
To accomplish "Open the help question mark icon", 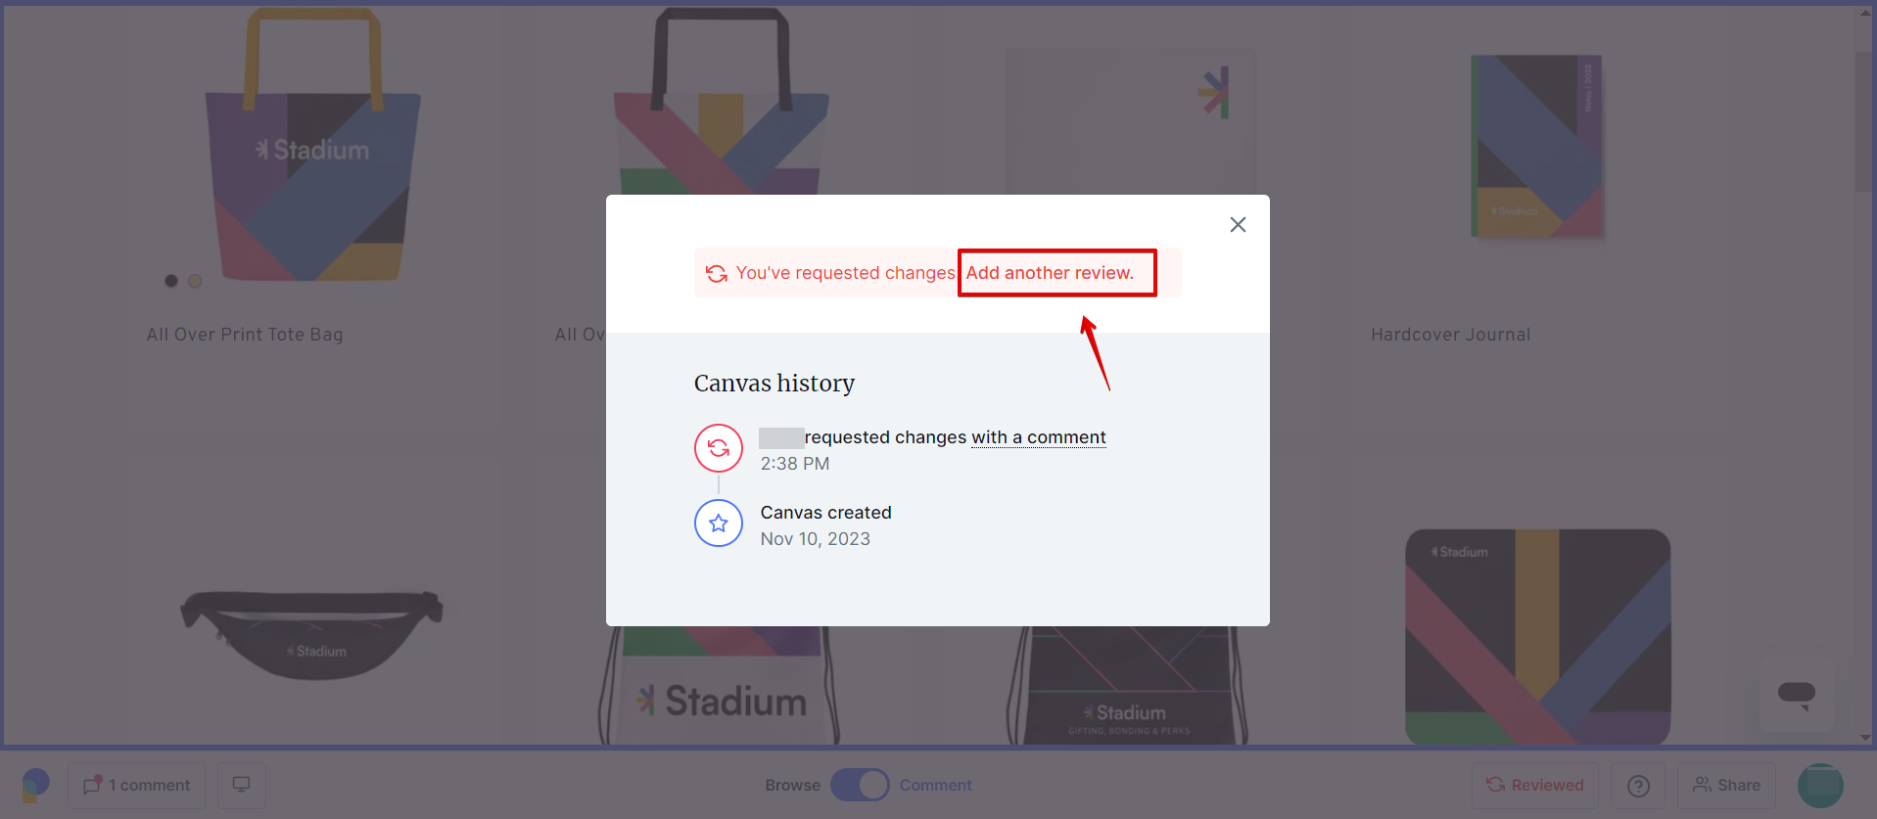I will click(x=1638, y=786).
